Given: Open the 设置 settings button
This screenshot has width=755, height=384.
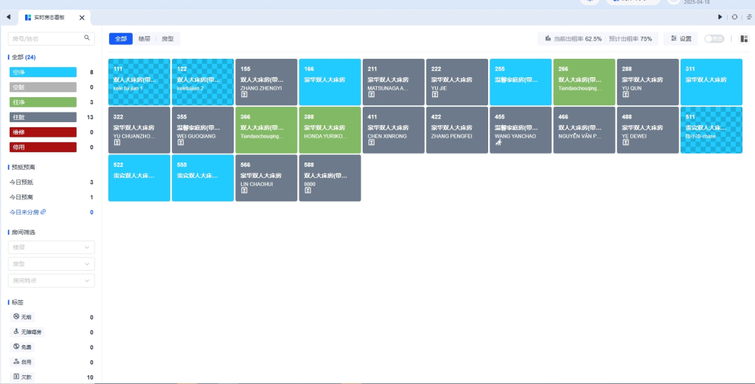Looking at the screenshot, I should [x=681, y=39].
